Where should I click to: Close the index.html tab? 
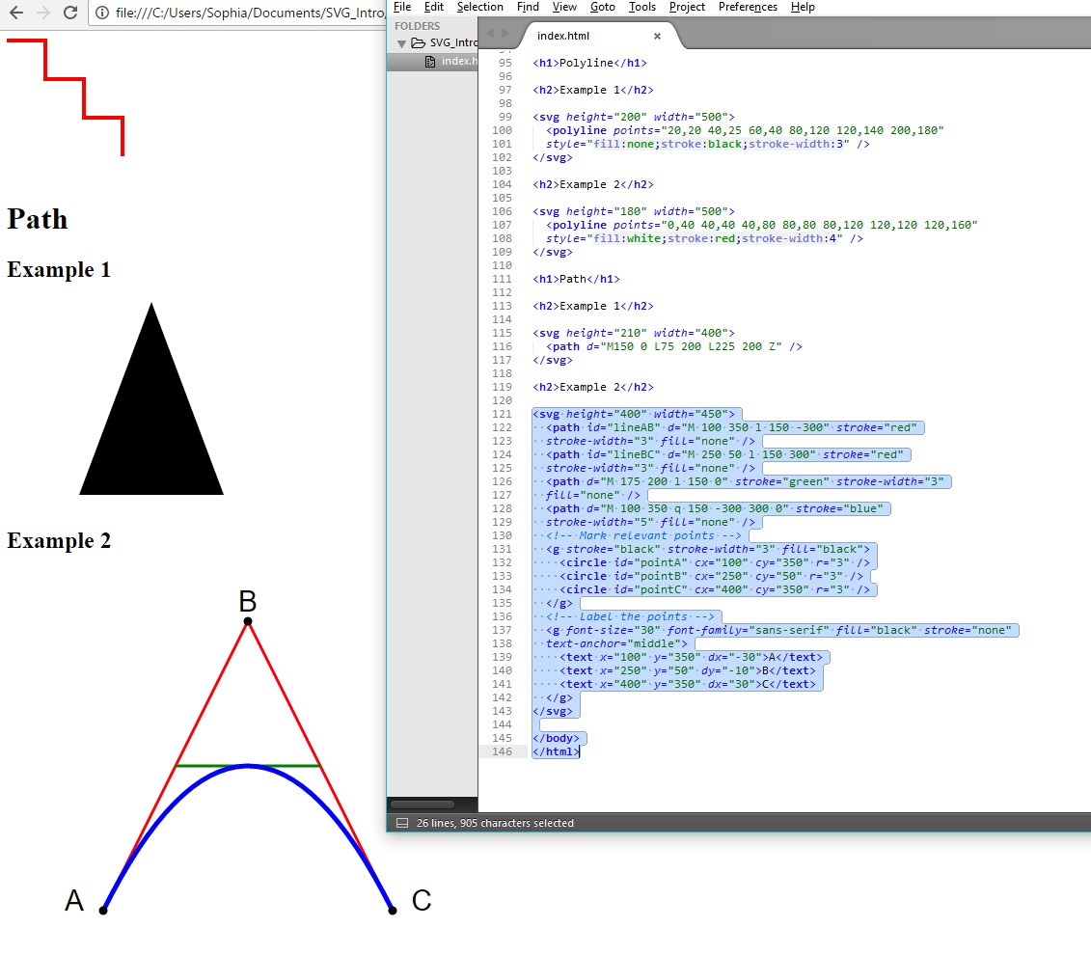pyautogui.click(x=657, y=36)
